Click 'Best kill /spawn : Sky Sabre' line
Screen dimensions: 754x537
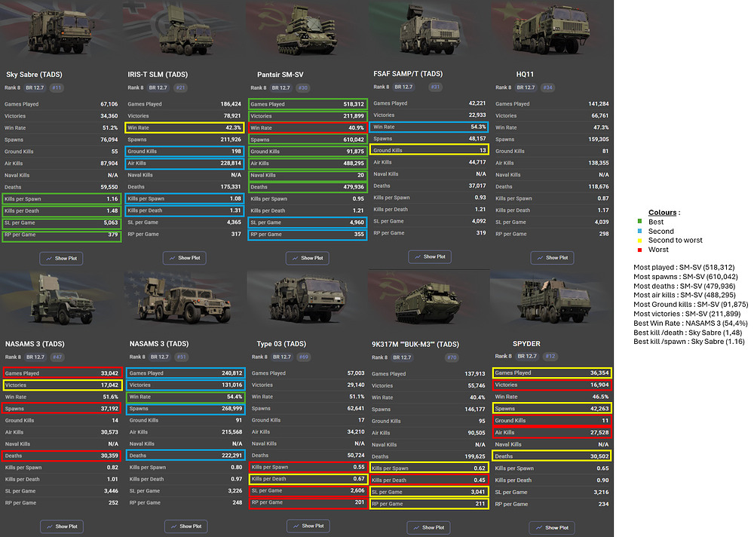click(x=689, y=342)
